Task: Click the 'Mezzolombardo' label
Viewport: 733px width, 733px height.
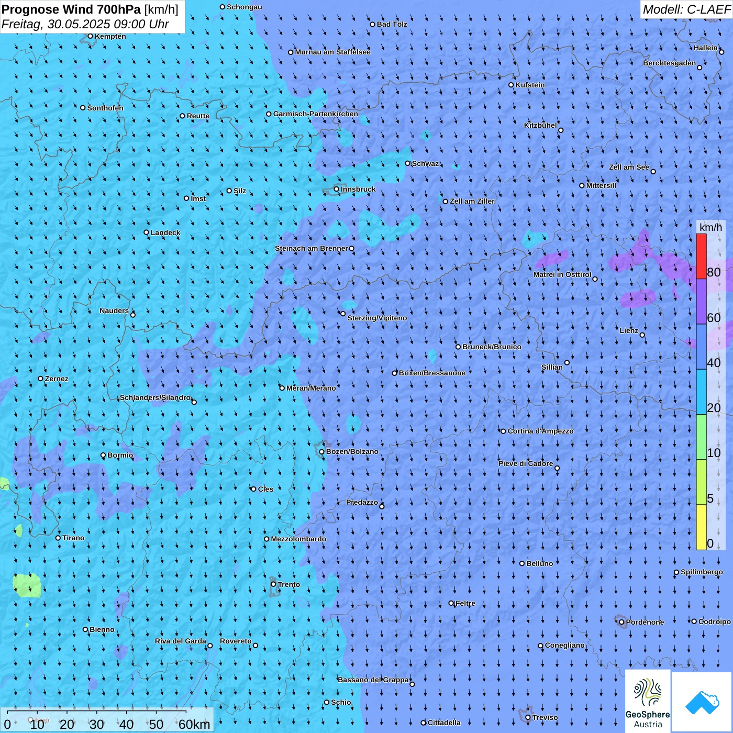Action: [x=298, y=539]
